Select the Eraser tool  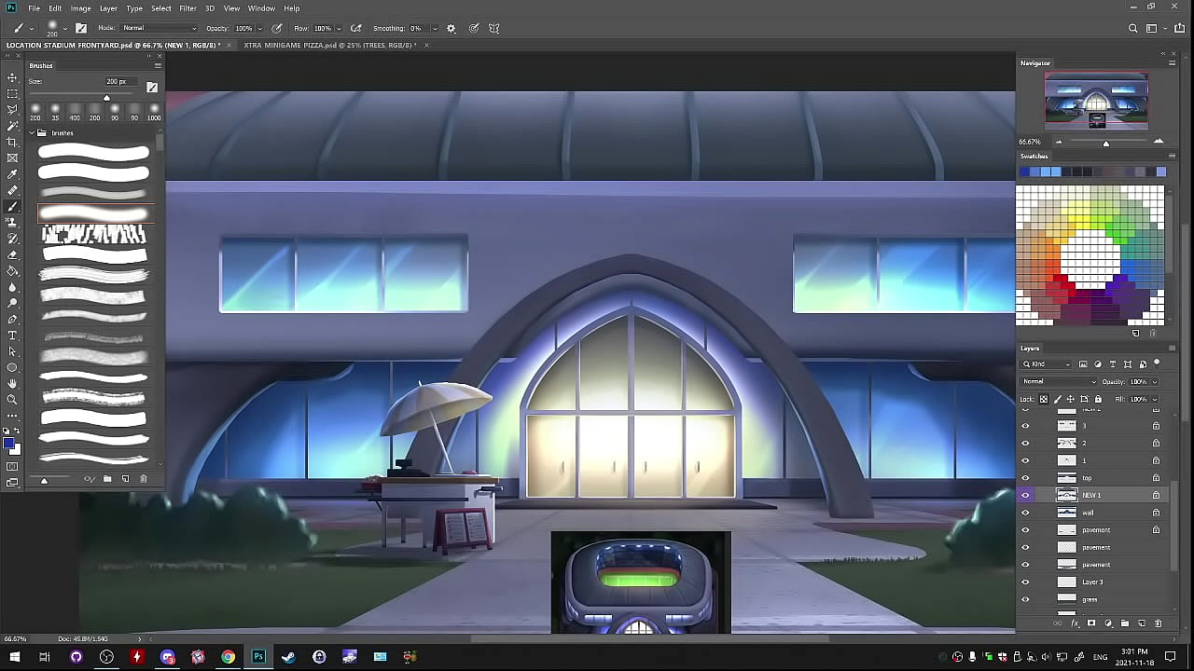[x=12, y=254]
